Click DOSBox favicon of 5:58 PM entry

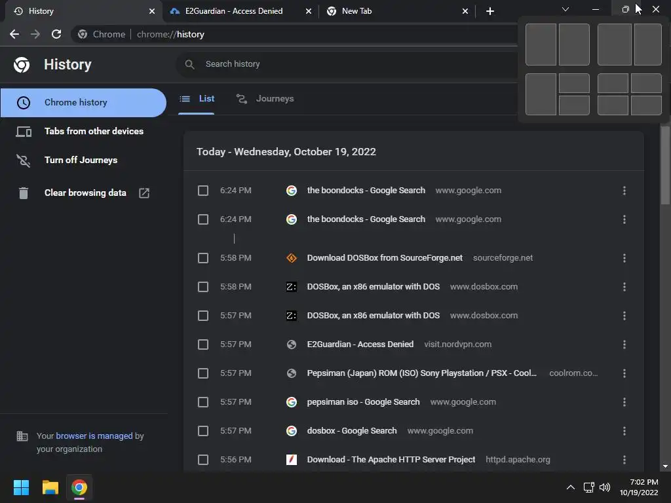[292, 287]
